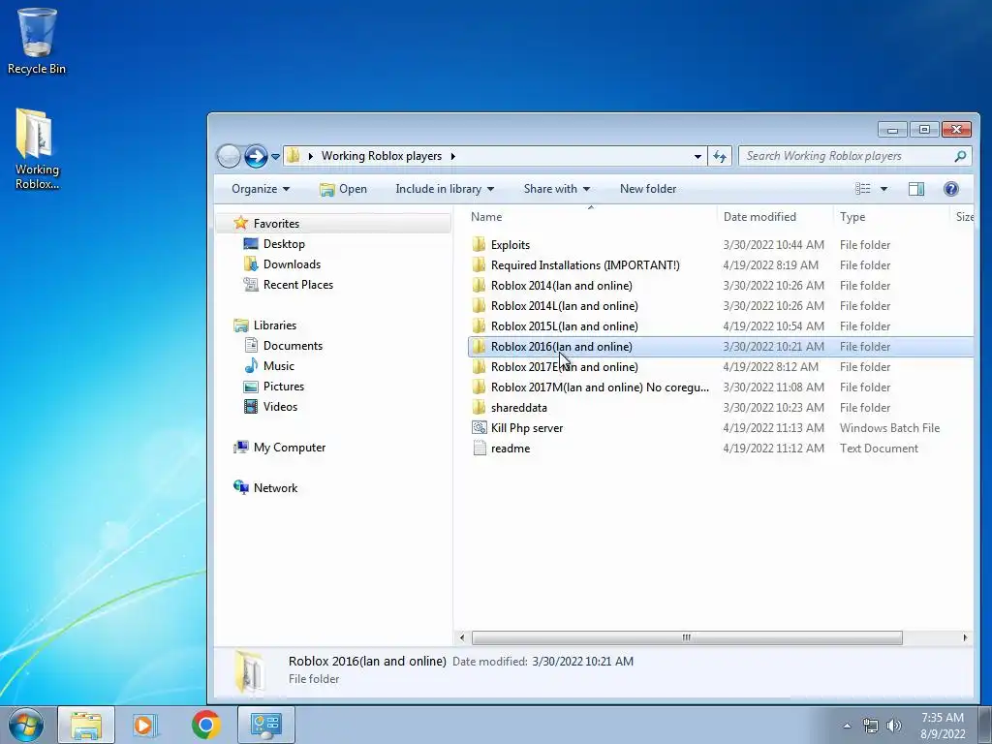Go to Desktop in Favorites

point(284,243)
